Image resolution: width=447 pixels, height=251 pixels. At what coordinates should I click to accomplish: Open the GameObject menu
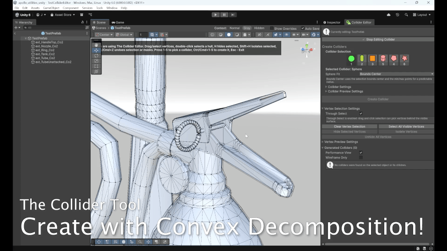coord(51,8)
